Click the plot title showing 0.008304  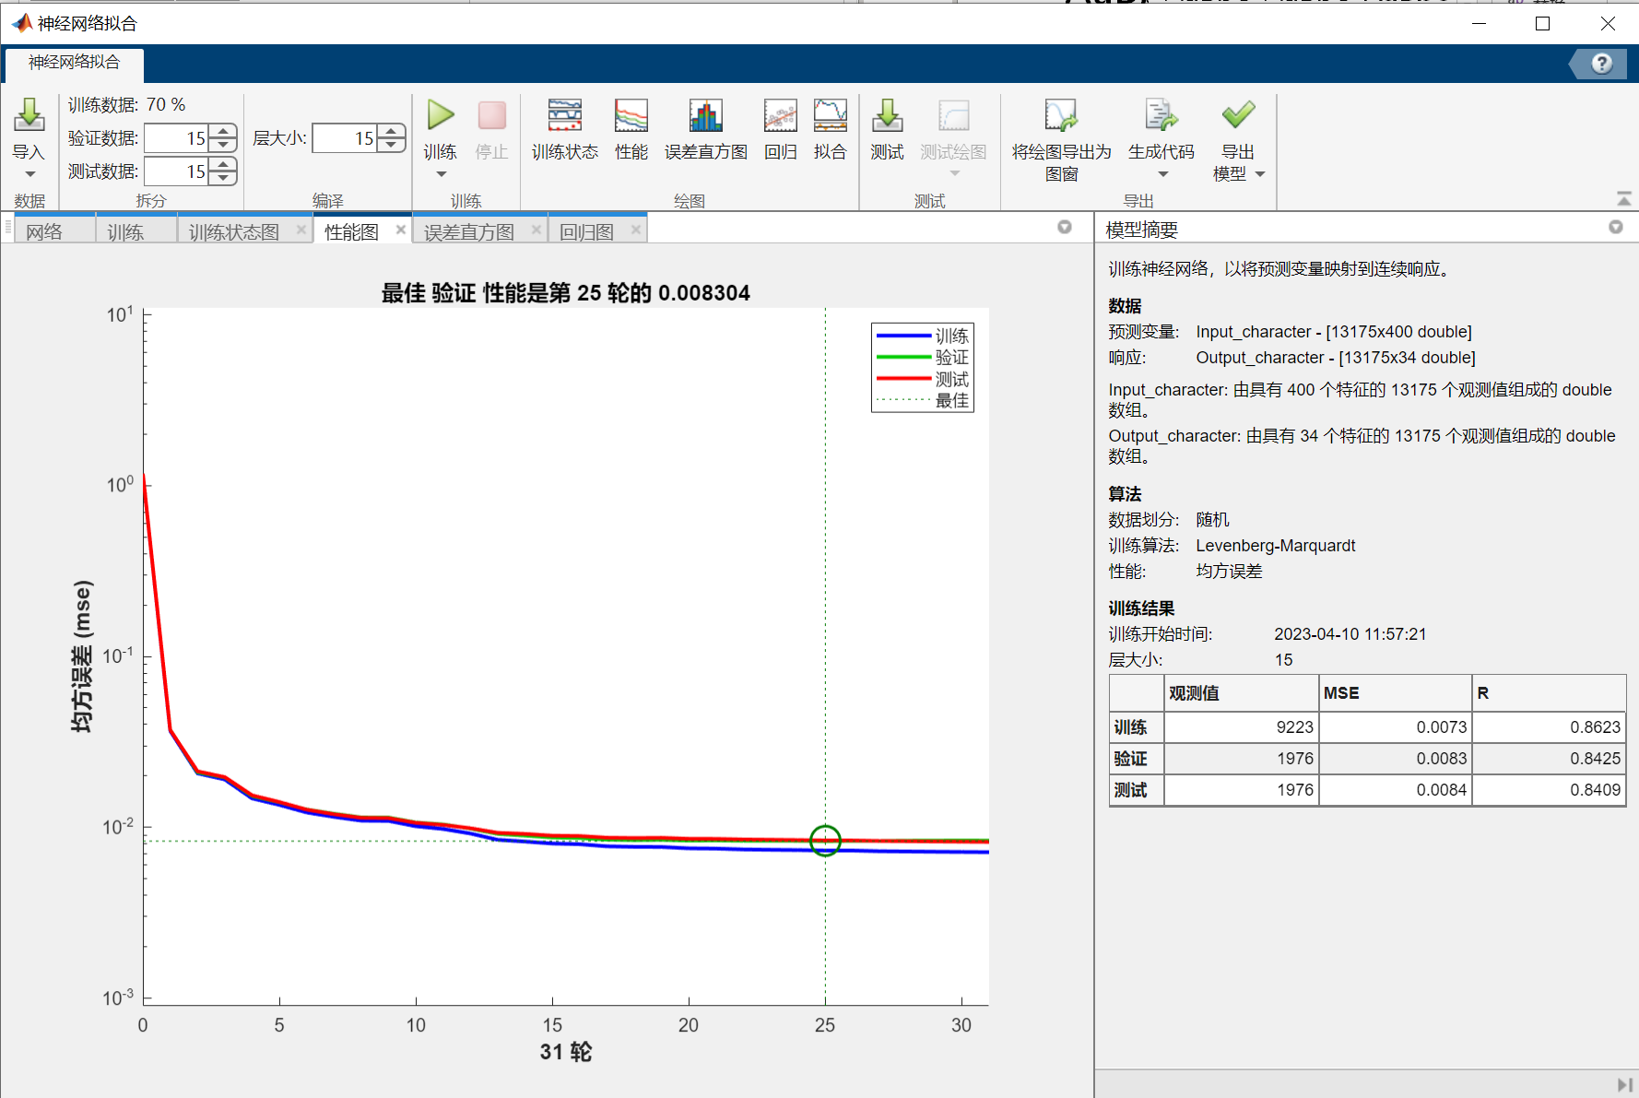click(566, 293)
